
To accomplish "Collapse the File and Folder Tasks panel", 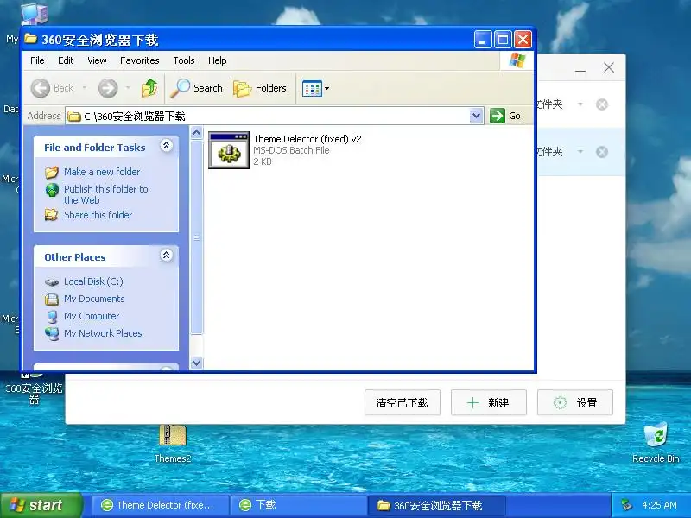I will point(166,146).
